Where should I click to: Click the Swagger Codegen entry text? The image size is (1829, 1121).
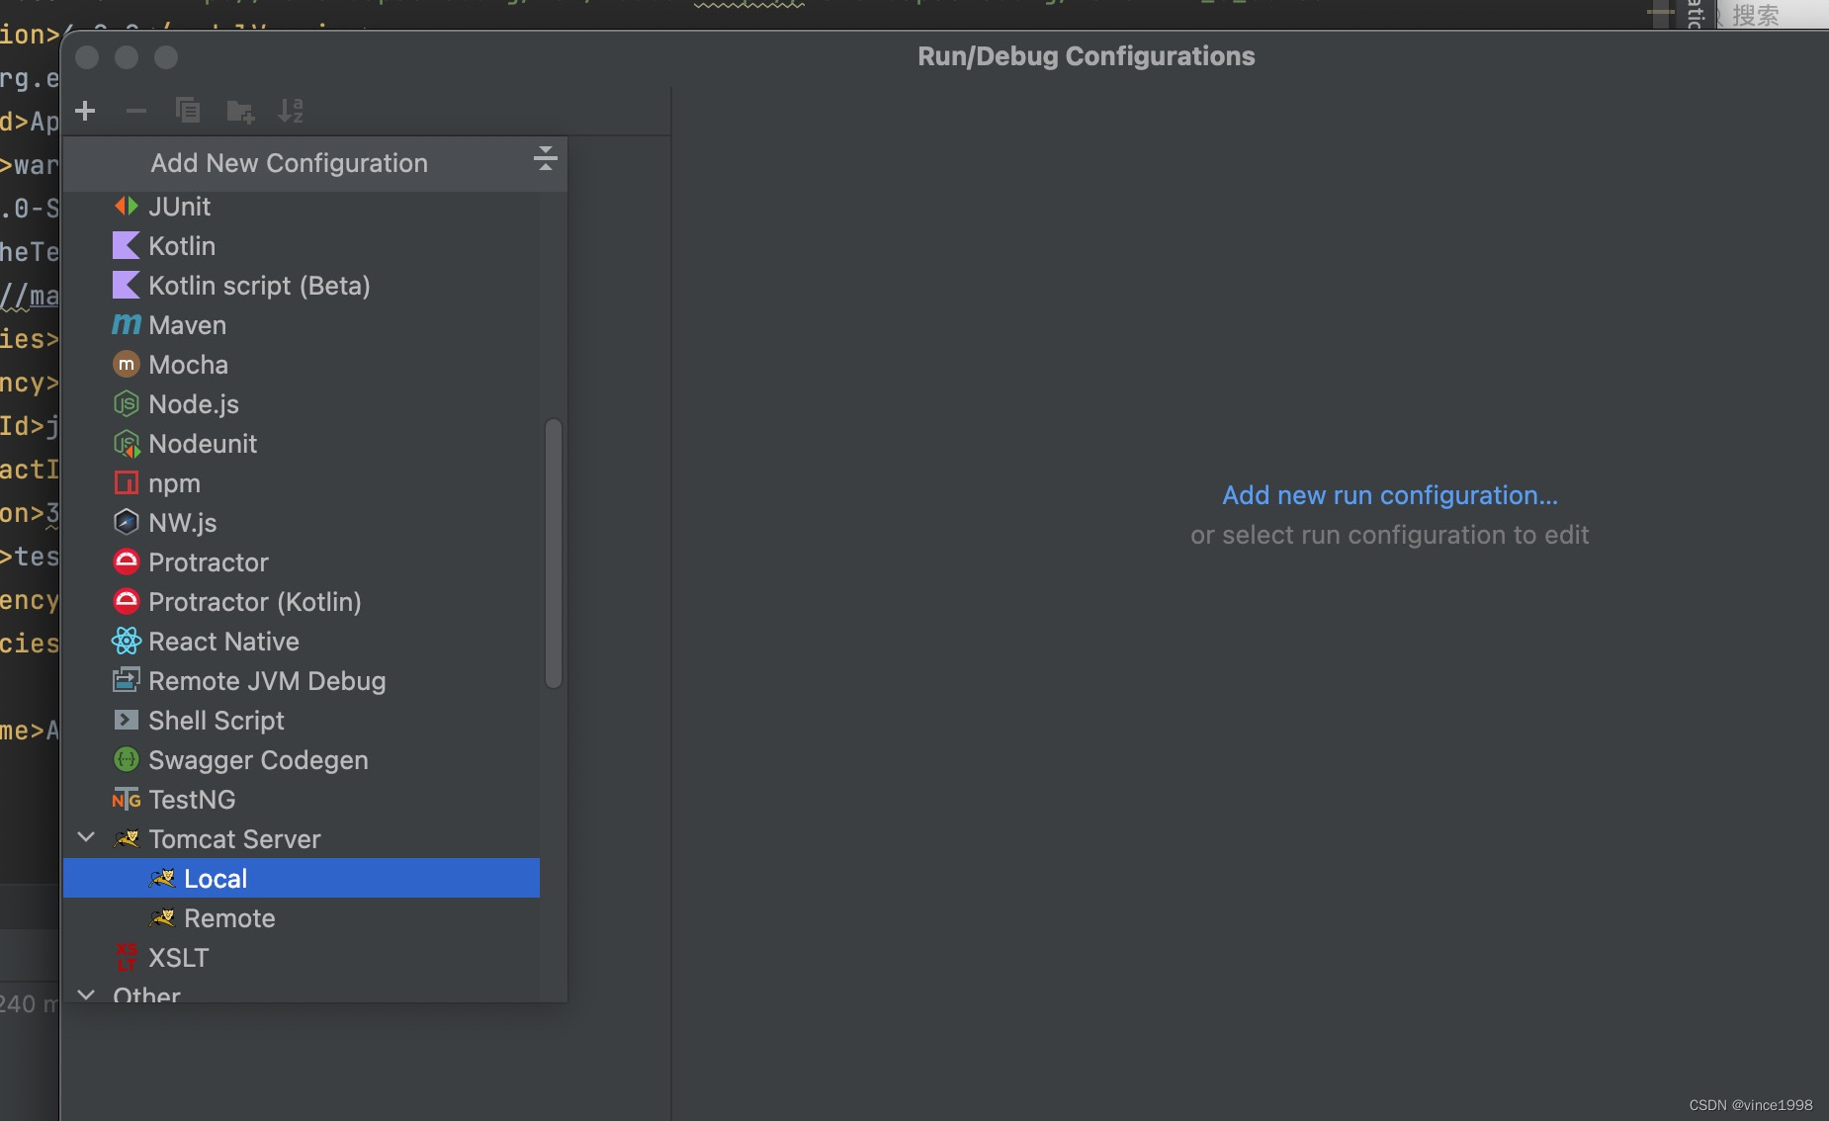pyautogui.click(x=258, y=759)
